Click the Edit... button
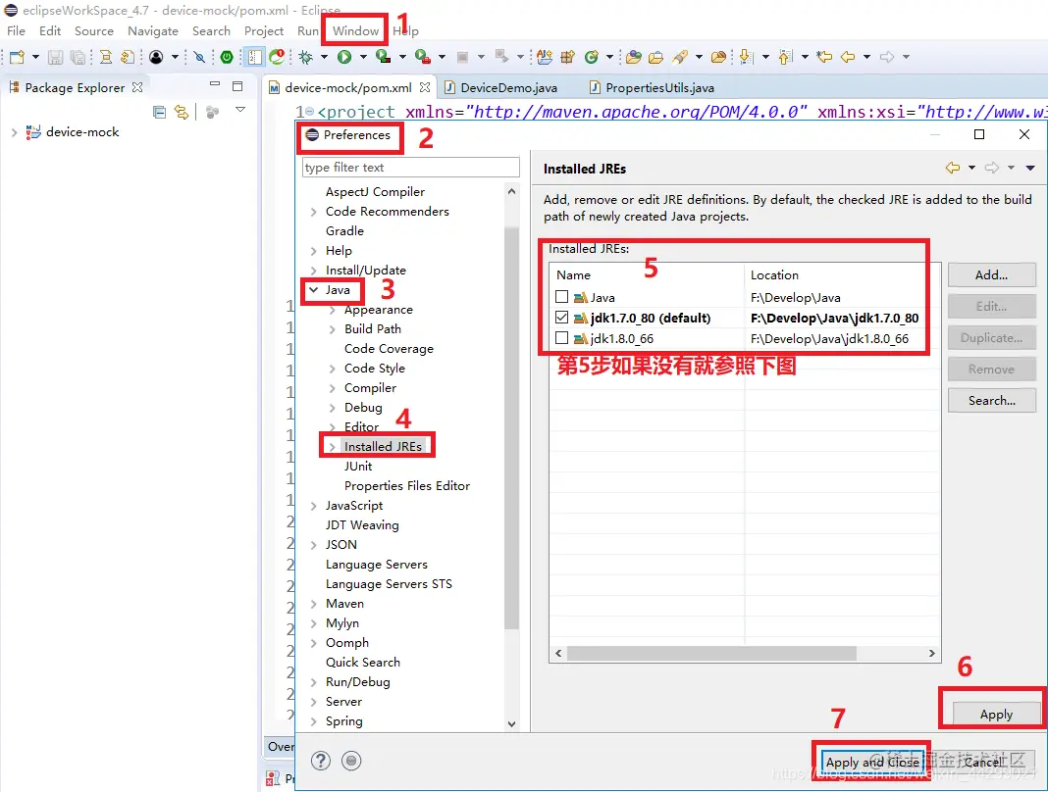 pos(991,306)
